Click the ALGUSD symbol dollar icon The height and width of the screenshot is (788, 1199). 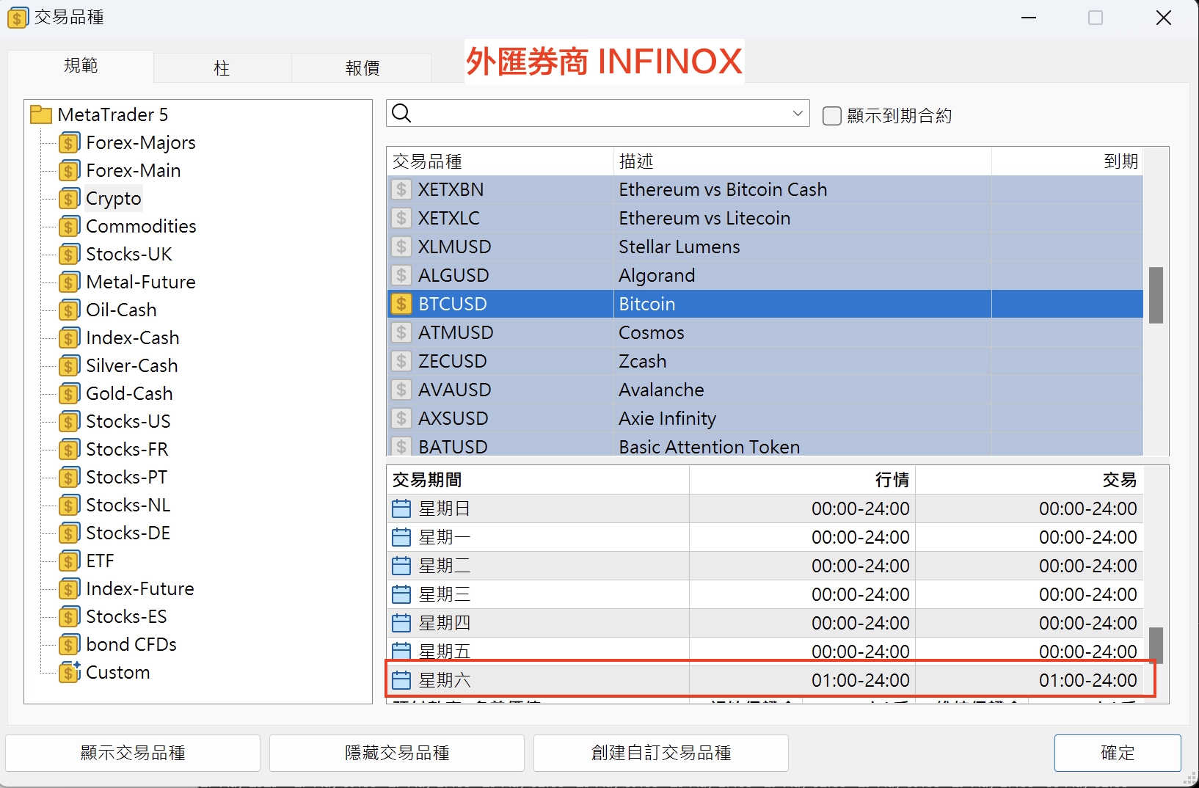[x=401, y=276]
